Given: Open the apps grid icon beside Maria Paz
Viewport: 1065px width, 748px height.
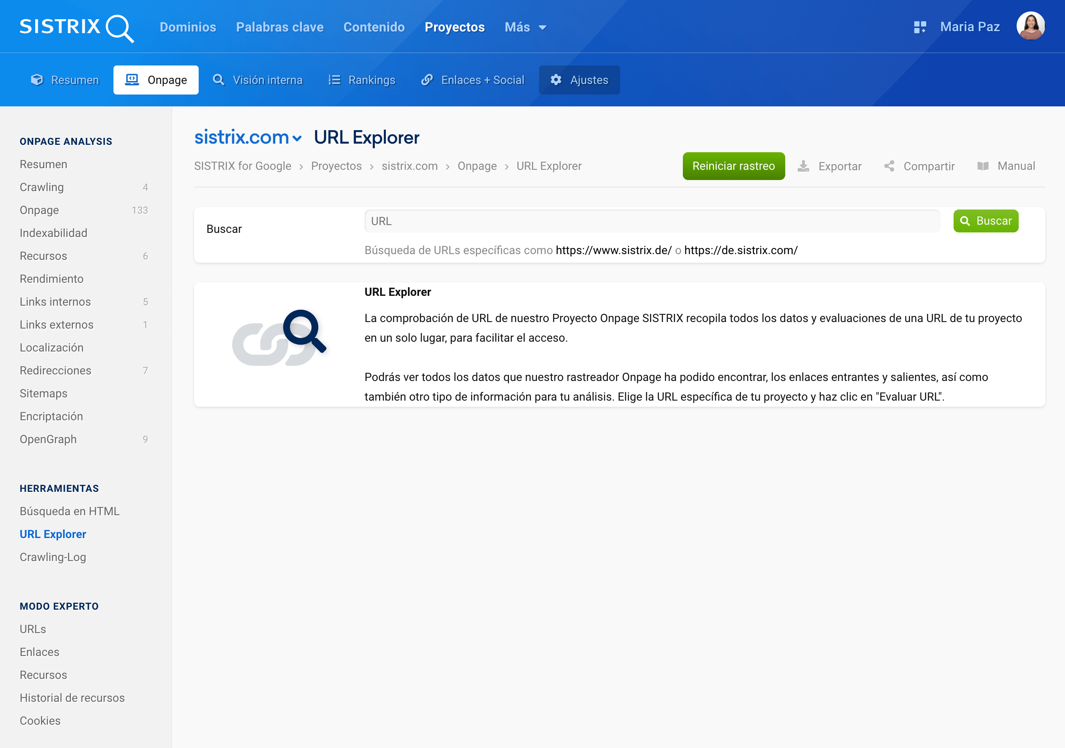Looking at the screenshot, I should coord(919,27).
